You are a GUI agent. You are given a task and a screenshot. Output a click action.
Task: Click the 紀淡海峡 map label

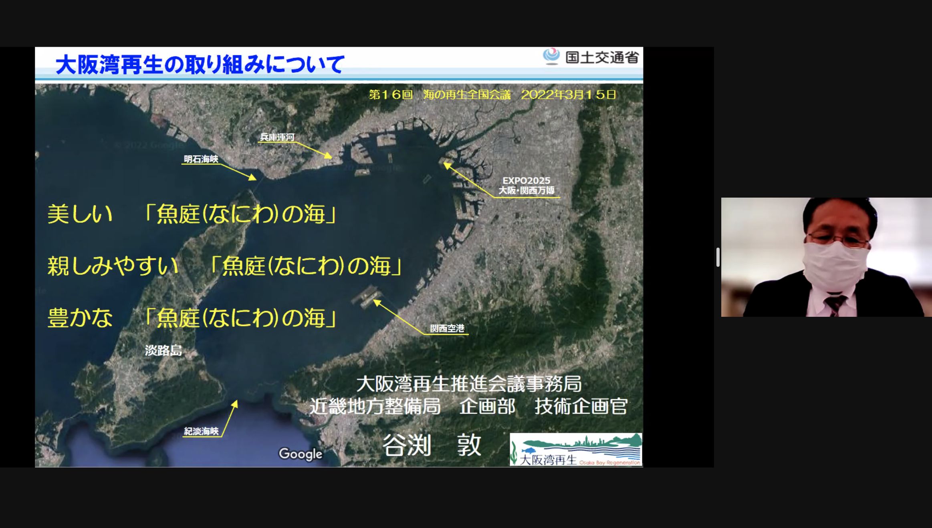coord(201,431)
